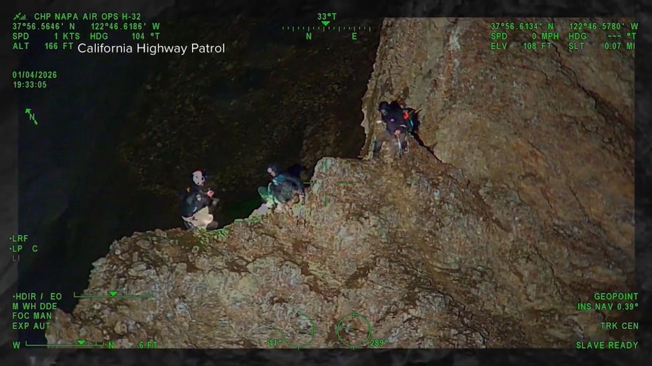This screenshot has width=652, height=366.
Task: Click the center crosshair reticle
Action: click(326, 183)
